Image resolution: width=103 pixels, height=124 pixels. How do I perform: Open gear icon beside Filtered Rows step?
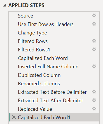pos(94,41)
